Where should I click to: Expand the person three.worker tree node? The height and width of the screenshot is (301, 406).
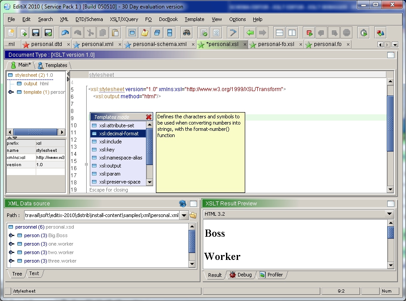(12, 261)
